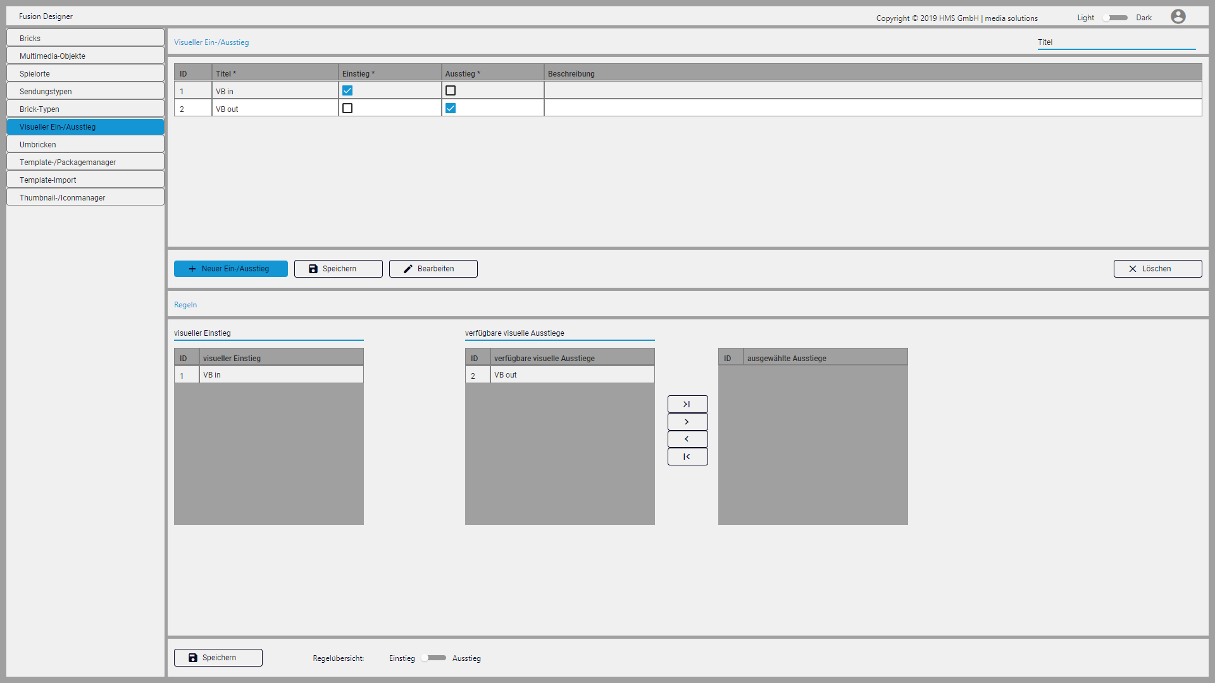The image size is (1215, 683).
Task: Open Template-/Packagemanager in the sidebar
Action: click(x=85, y=163)
